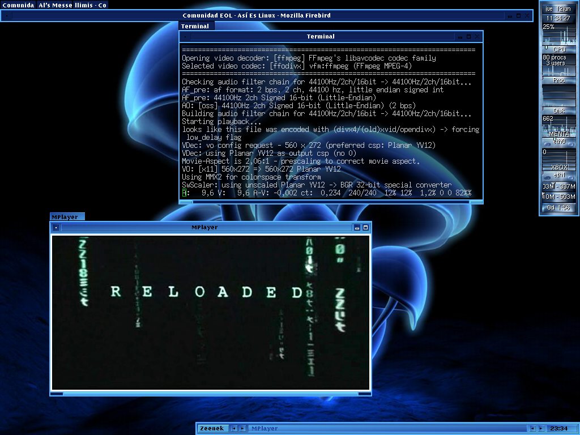This screenshot has height=435, width=580.
Task: Close the Terminal window
Action: pyautogui.click(x=477, y=37)
